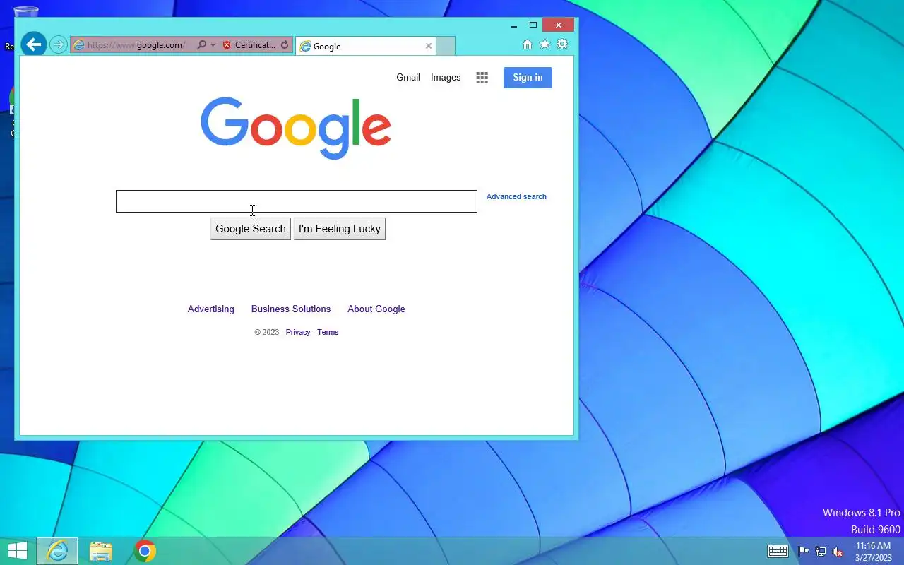Viewport: 904px width, 565px height.
Task: Click the URL text in address bar
Action: coord(136,45)
